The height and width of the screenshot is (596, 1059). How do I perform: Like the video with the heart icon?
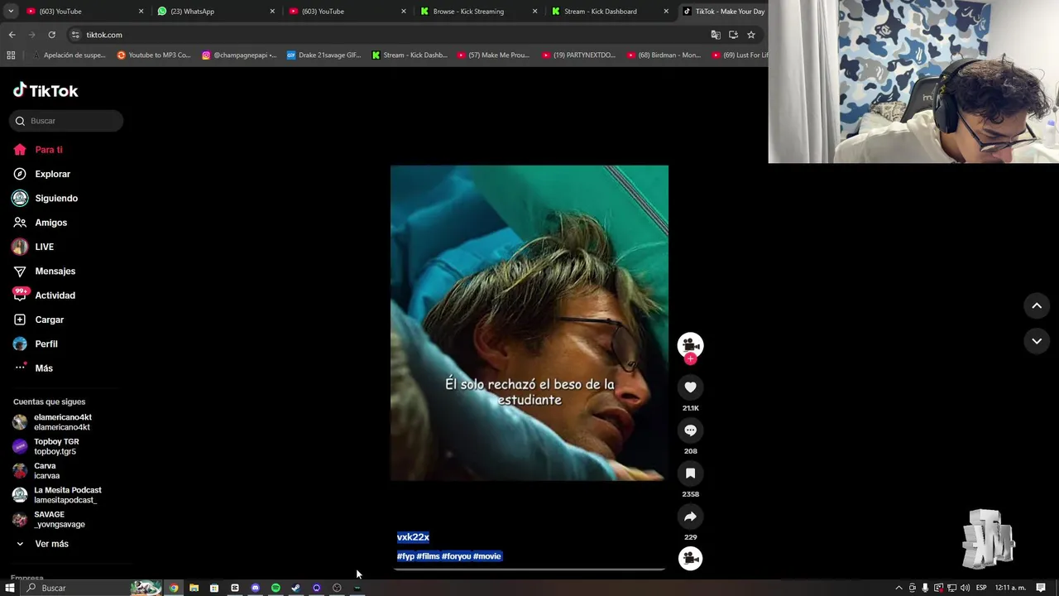(690, 387)
